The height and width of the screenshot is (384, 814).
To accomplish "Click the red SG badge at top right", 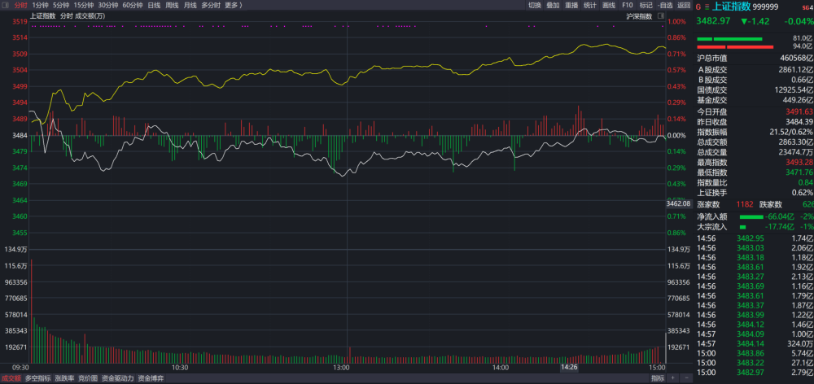I will [x=806, y=7].
